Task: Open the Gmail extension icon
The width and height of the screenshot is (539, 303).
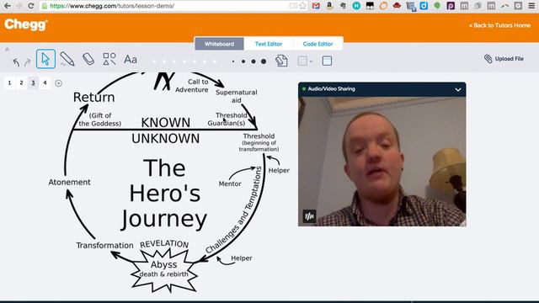Action: [316, 6]
